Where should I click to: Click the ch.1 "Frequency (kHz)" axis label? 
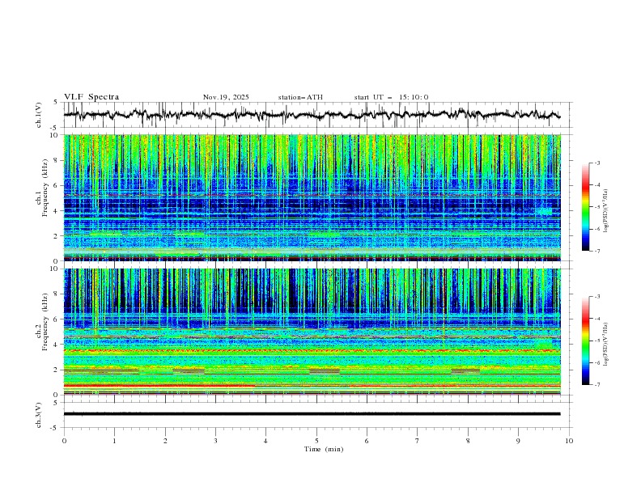(45, 188)
